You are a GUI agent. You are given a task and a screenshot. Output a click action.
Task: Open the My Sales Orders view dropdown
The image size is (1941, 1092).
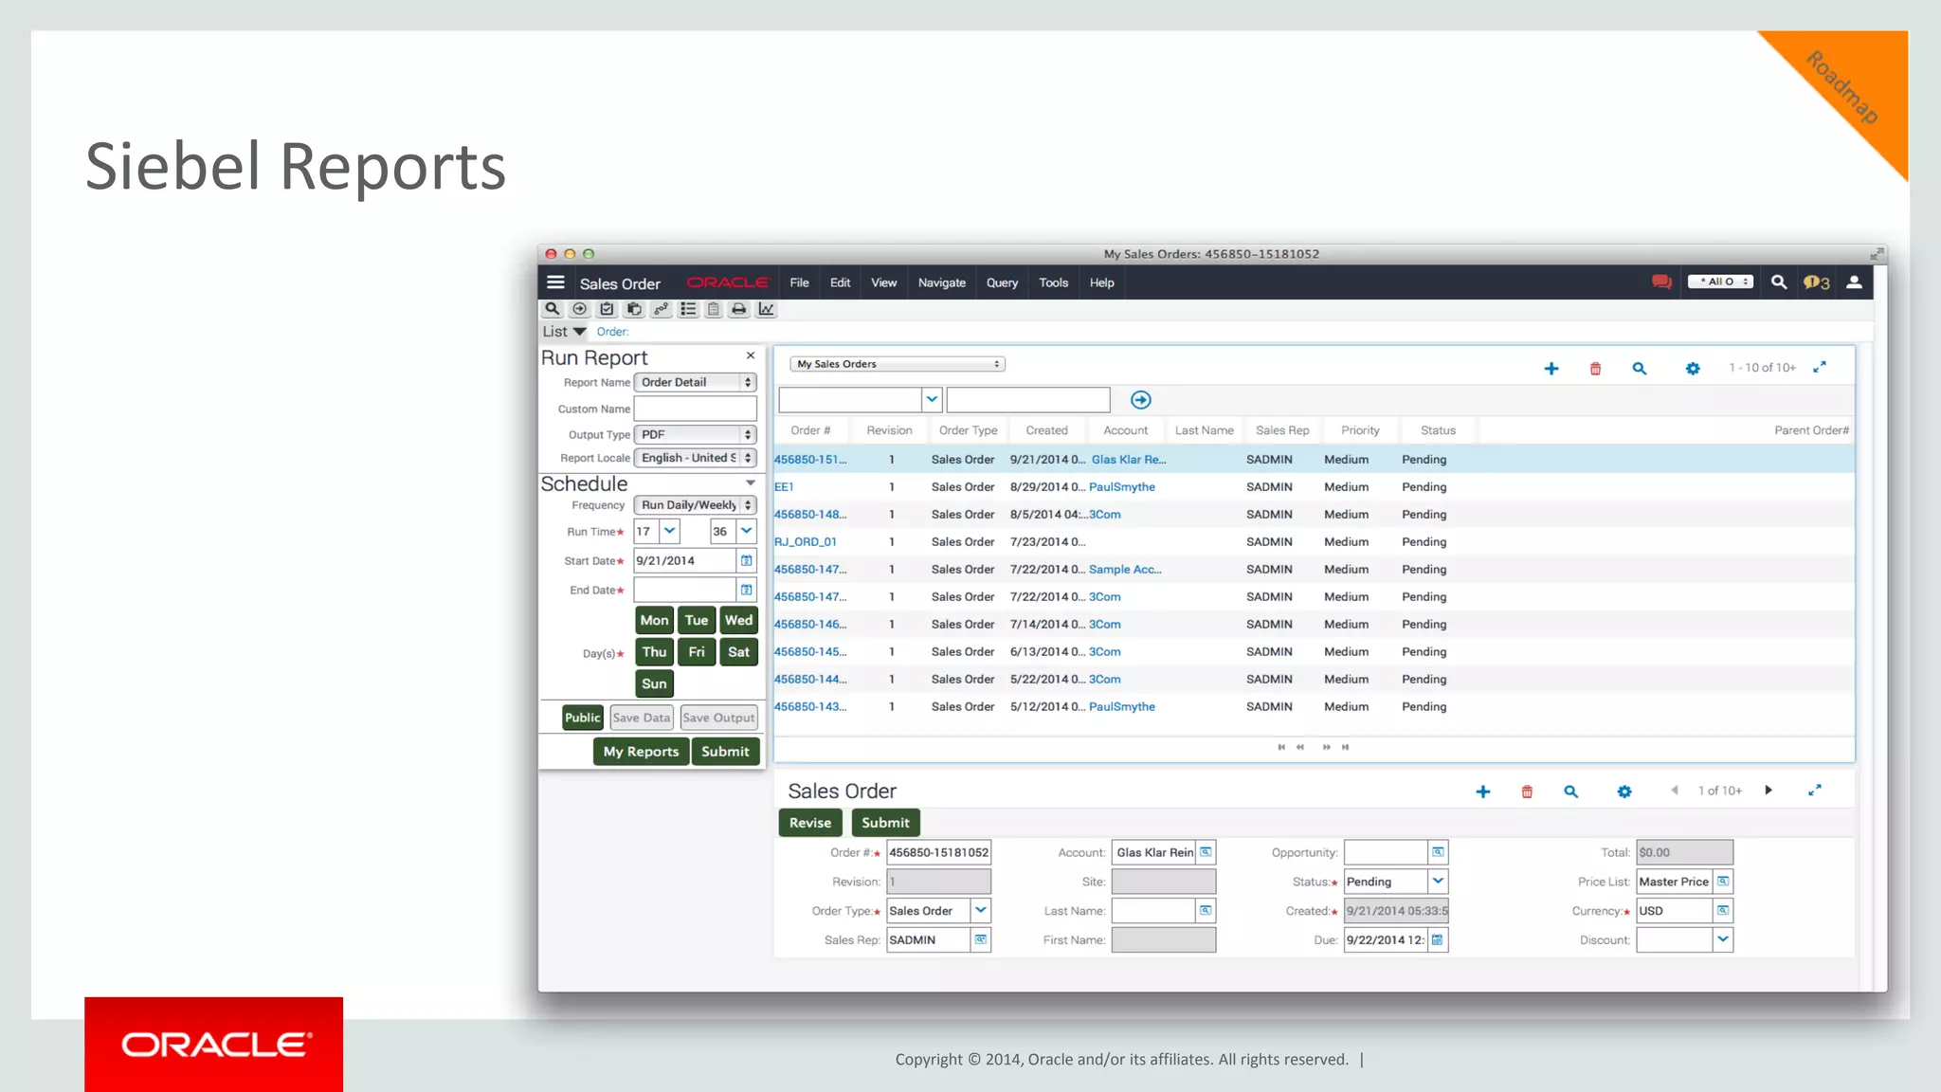click(898, 364)
